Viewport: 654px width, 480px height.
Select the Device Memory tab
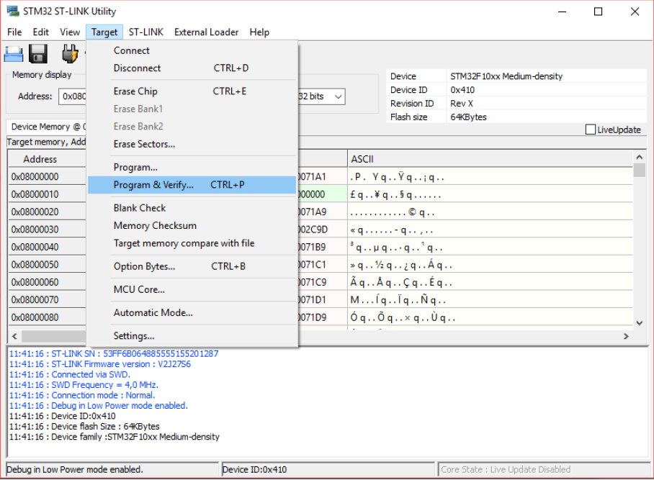[x=47, y=127]
